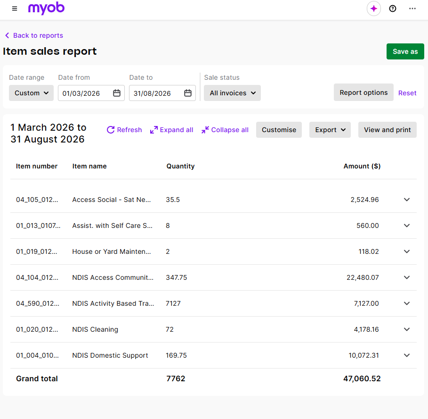The image size is (428, 419).
Task: Click the amount 10,072.31
Action: pos(363,356)
